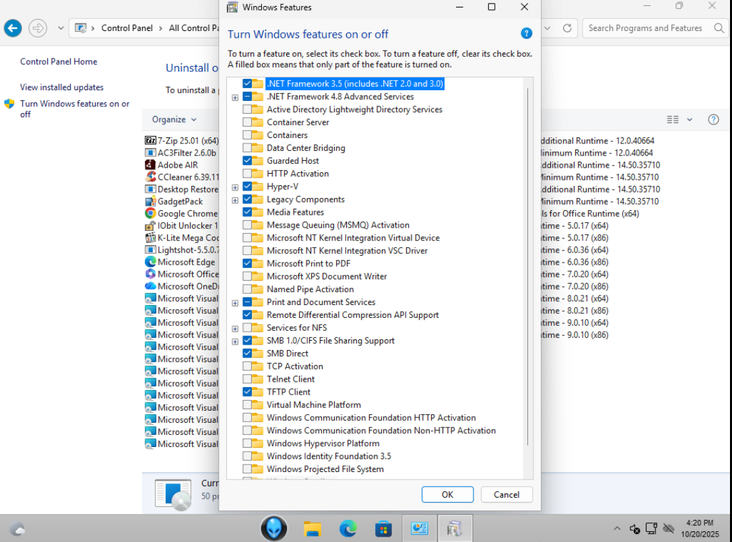Uncheck the Media Features checkbox
Screen dimensions: 732x542
[x=247, y=212]
